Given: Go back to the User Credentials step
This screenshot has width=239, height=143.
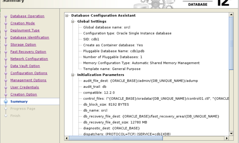Looking at the screenshot, I should (25, 87).
